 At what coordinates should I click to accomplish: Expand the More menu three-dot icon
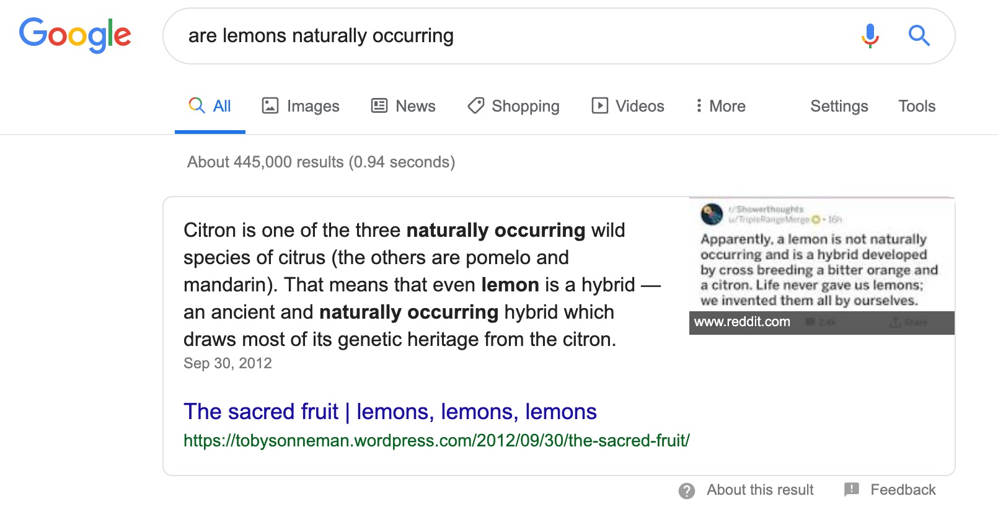click(699, 105)
